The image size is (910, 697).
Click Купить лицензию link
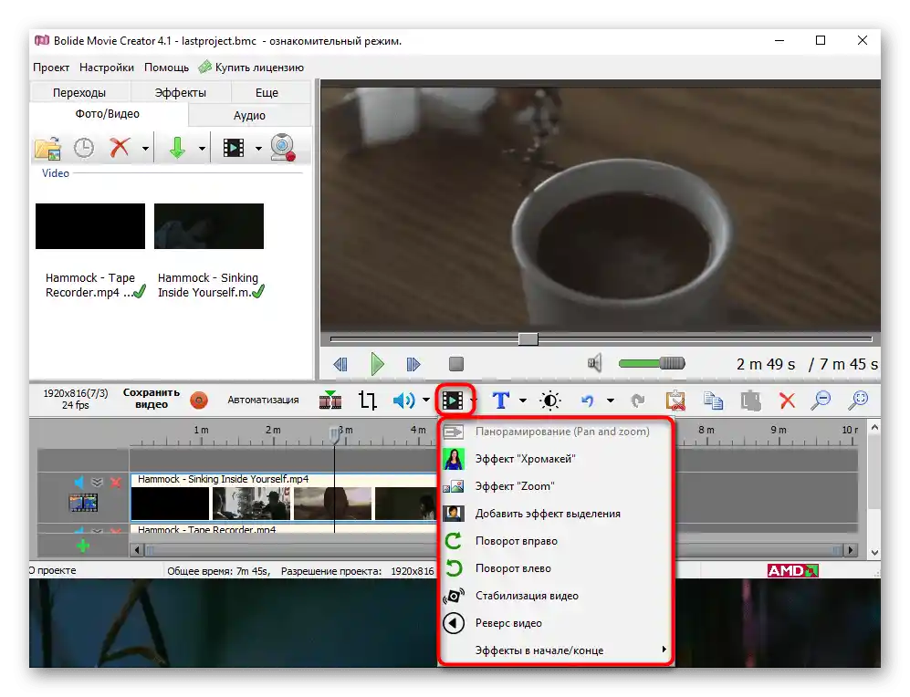coord(251,68)
